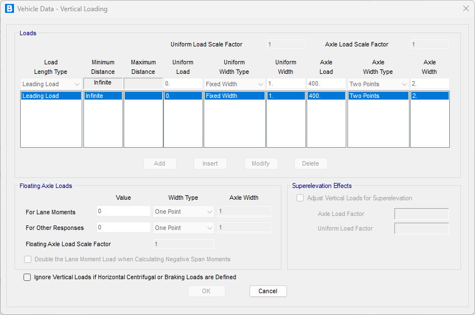Click the app logo icon in title bar
This screenshot has width=475, height=315.
click(x=10, y=8)
